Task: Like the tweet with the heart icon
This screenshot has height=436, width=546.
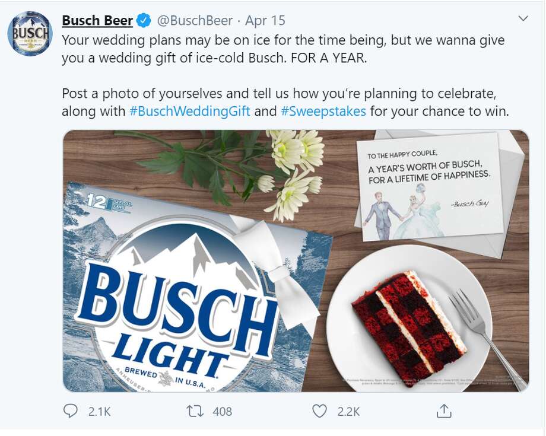Action: coord(319,410)
